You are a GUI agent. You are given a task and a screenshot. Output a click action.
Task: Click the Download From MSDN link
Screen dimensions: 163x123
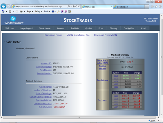point(105,35)
